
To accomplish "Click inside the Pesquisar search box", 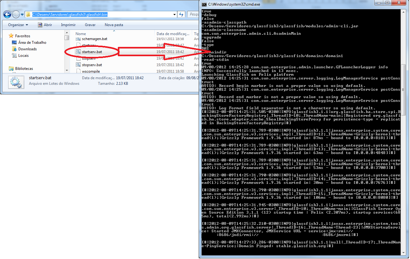I will click(192, 14).
